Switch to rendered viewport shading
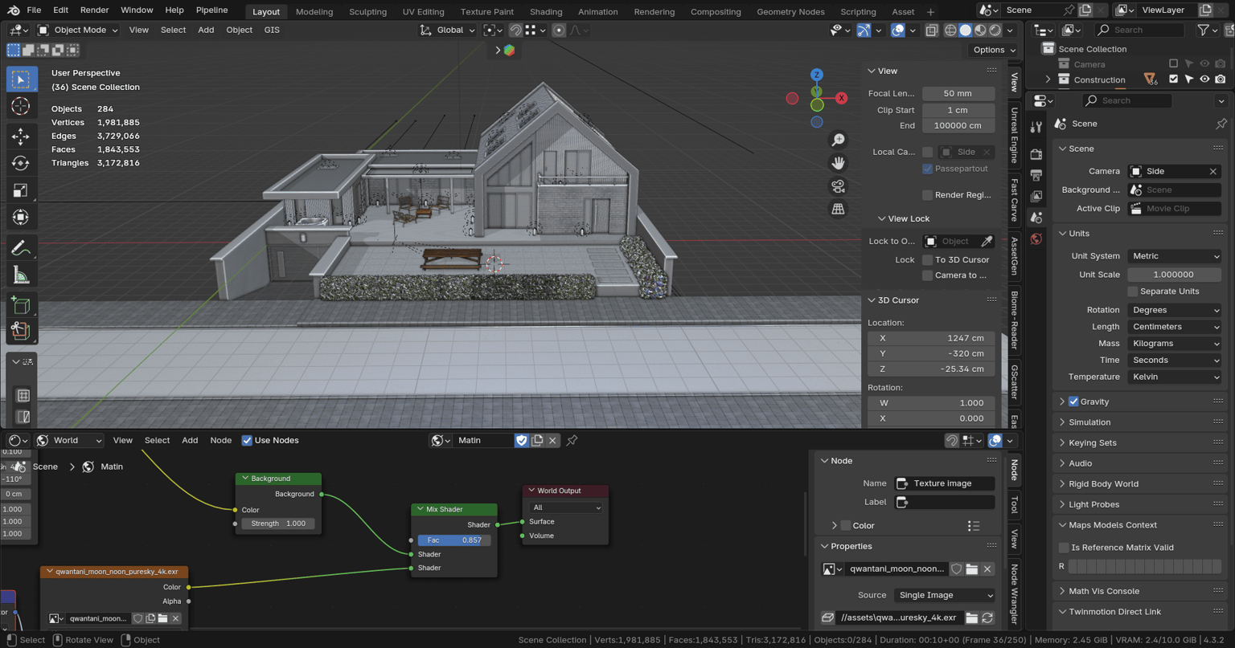The image size is (1235, 648). coord(995,31)
